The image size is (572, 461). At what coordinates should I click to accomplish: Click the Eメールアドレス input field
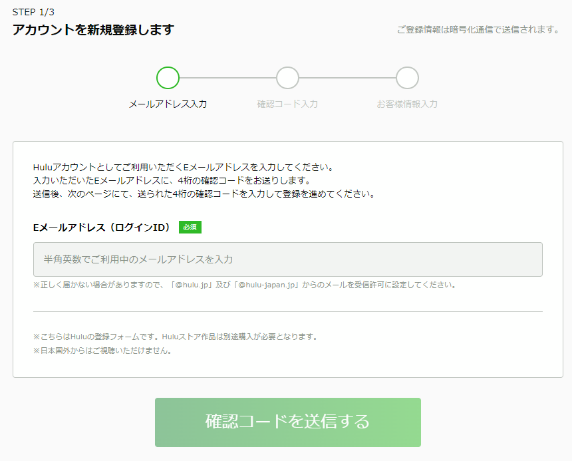click(x=288, y=259)
